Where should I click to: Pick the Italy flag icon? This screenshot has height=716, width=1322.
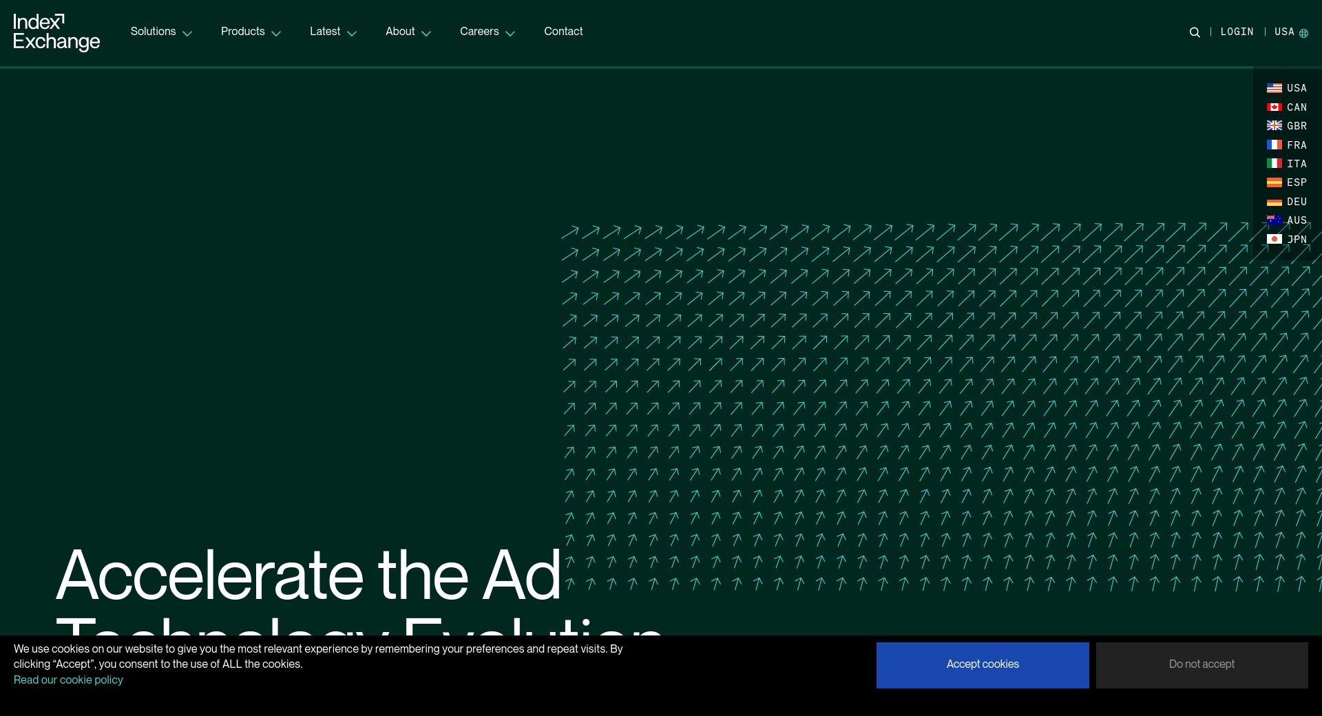[1274, 164]
